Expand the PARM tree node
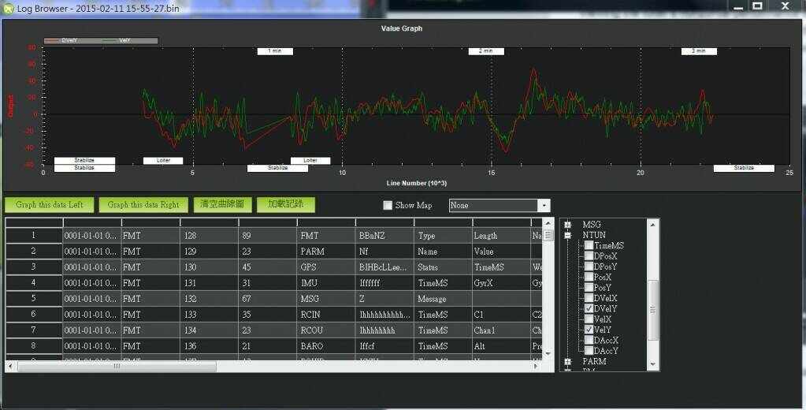 (567, 361)
